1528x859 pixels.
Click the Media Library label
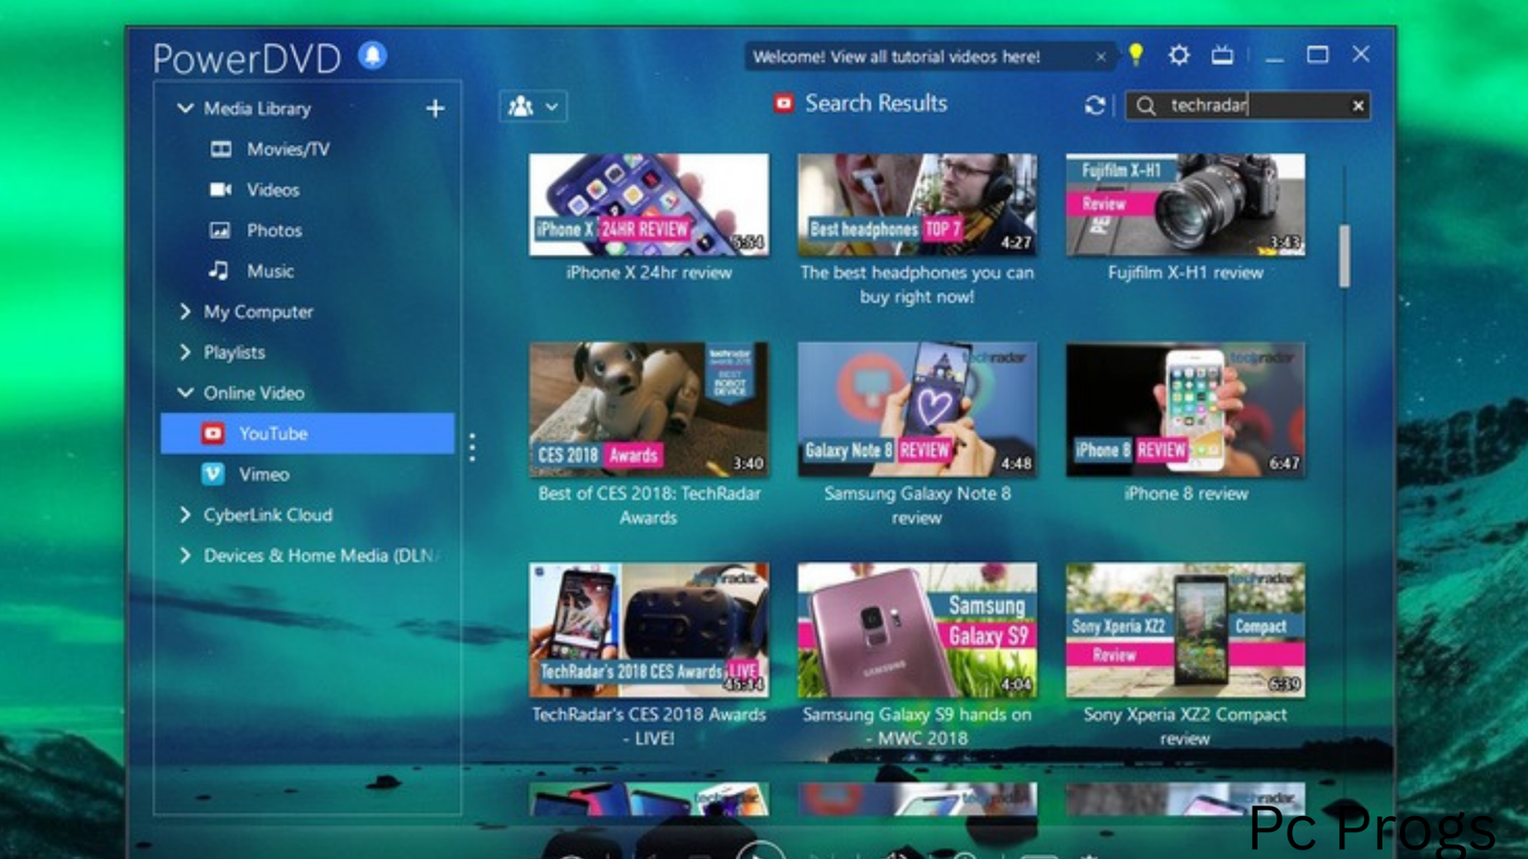(x=257, y=109)
